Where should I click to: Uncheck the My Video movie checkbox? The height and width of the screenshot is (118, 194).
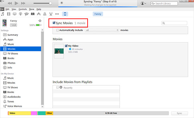(x=66, y=46)
